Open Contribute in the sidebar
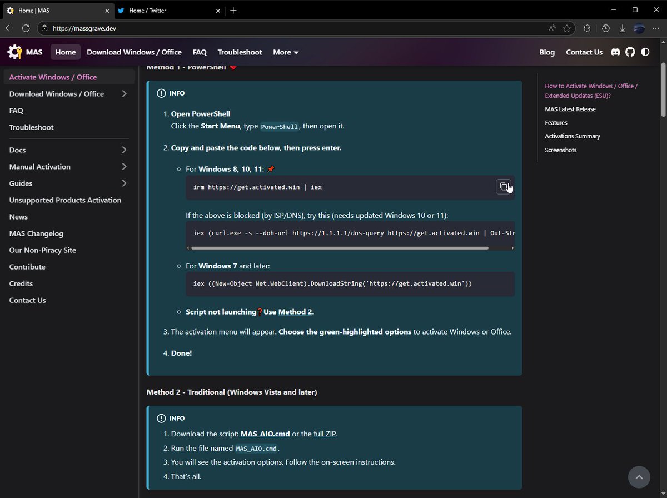Image resolution: width=667 pixels, height=498 pixels. (27, 267)
